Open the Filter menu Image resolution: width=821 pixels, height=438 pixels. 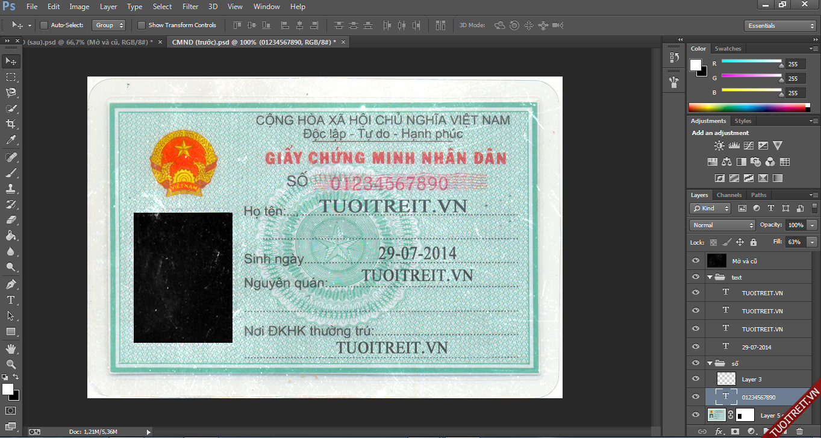click(x=190, y=7)
